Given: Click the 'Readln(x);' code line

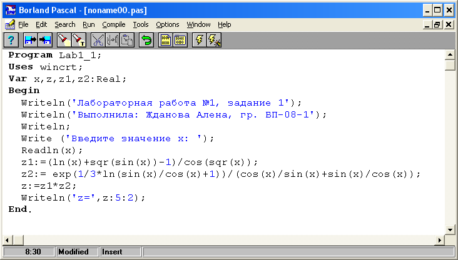Looking at the screenshot, I should [52, 151].
